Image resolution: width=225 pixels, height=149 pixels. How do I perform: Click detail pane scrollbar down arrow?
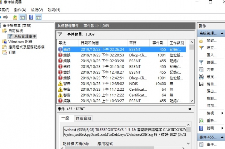click(x=188, y=143)
